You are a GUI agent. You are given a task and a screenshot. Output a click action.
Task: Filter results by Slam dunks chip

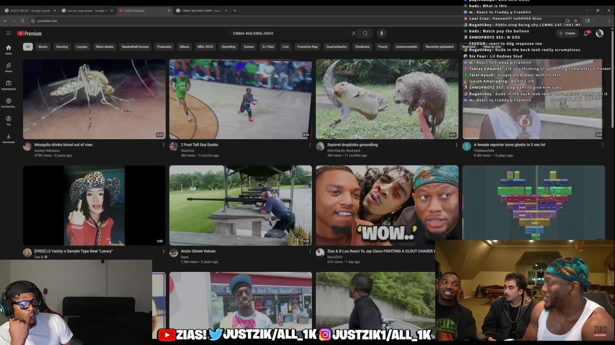105,47
